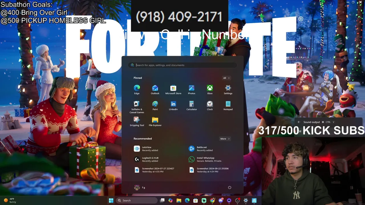Launch Outlook from the Start menu
The height and width of the screenshot is (205, 365).
[x=155, y=90]
